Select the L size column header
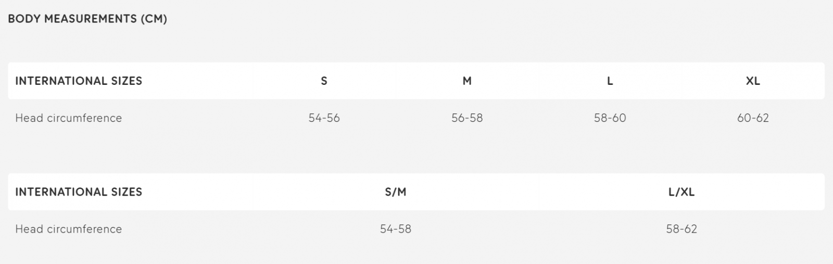 pos(610,81)
